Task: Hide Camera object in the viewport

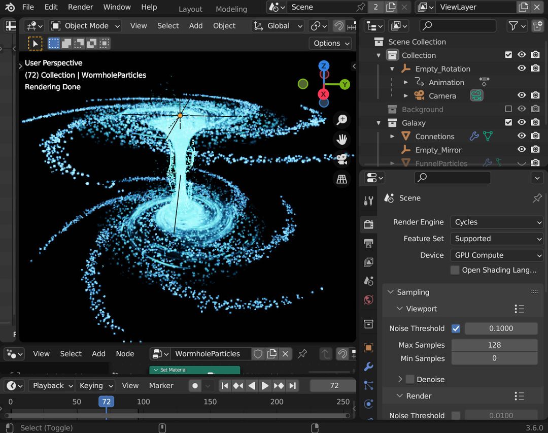Action: click(522, 95)
